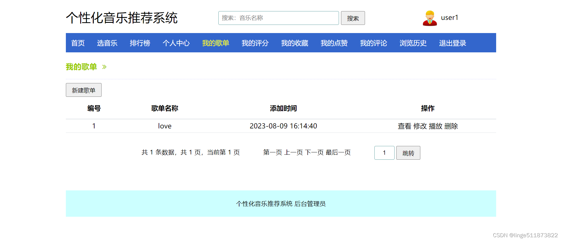
Task: Focus the 音乐名称 search input field
Action: [x=279, y=18]
